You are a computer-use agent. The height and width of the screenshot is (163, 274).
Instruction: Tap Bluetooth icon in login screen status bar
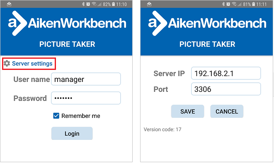[x=83, y=4]
